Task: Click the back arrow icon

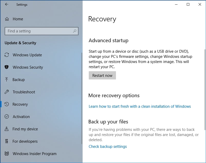Action: pos(7,4)
